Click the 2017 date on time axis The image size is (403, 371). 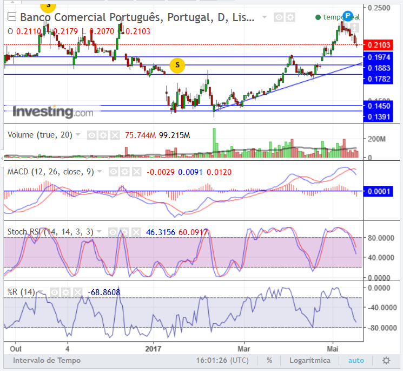click(154, 349)
